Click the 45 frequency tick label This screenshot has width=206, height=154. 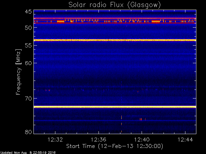pyautogui.click(x=28, y=12)
